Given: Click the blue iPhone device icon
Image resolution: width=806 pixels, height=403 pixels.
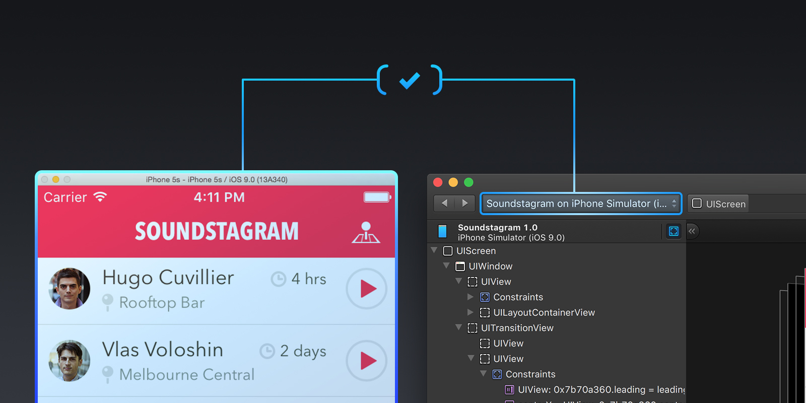Looking at the screenshot, I should 442,231.
